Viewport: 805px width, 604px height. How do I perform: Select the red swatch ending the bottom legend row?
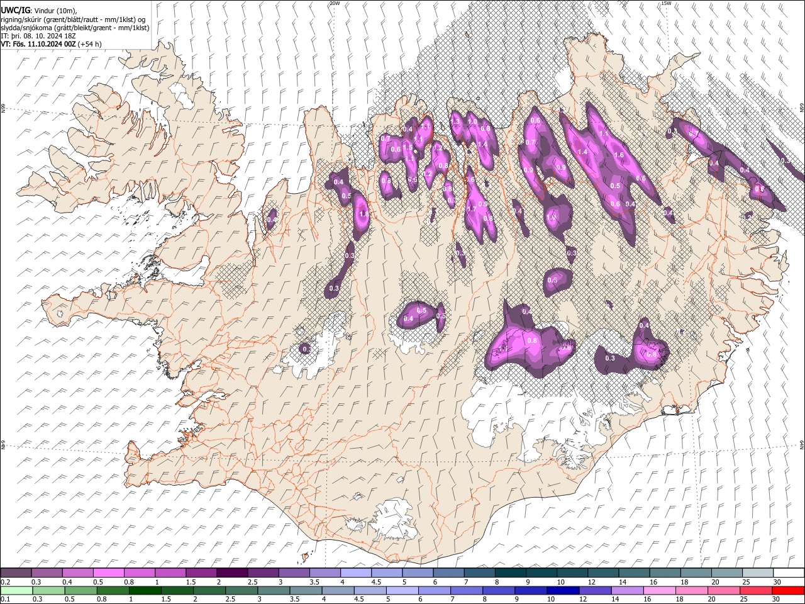coord(789,590)
